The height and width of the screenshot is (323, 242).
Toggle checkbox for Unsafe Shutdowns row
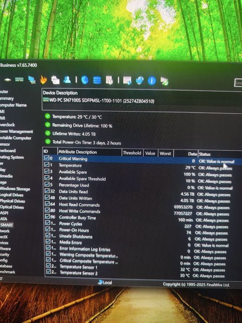pyautogui.click(x=48, y=235)
